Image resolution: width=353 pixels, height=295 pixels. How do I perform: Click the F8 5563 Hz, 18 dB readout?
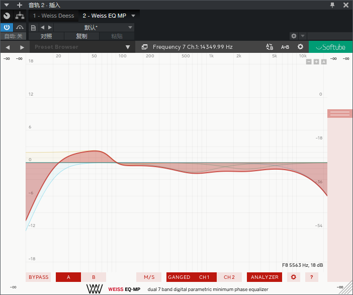click(x=303, y=265)
